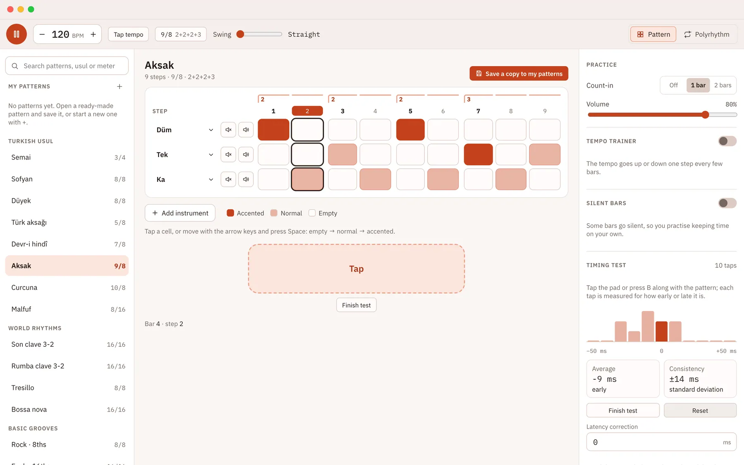The width and height of the screenshot is (744, 465).
Task: Reset the timing test
Action: coord(700,410)
